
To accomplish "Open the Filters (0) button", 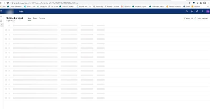I will 188,18.
